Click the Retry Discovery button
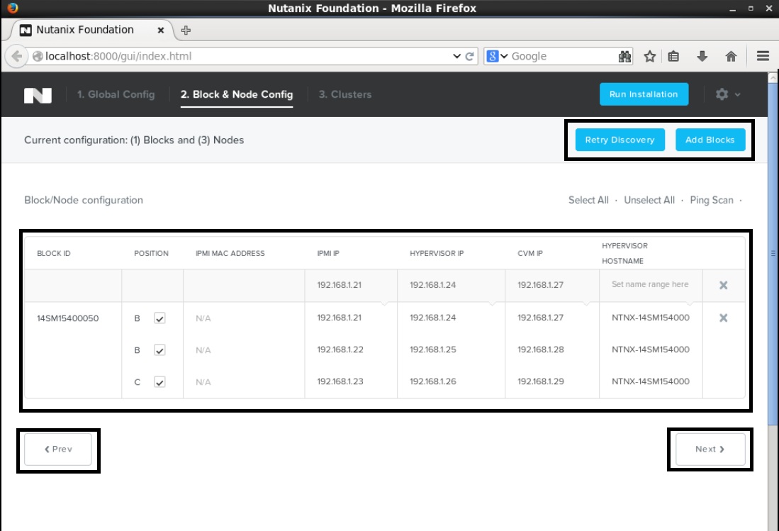This screenshot has width=779, height=531. pos(620,140)
